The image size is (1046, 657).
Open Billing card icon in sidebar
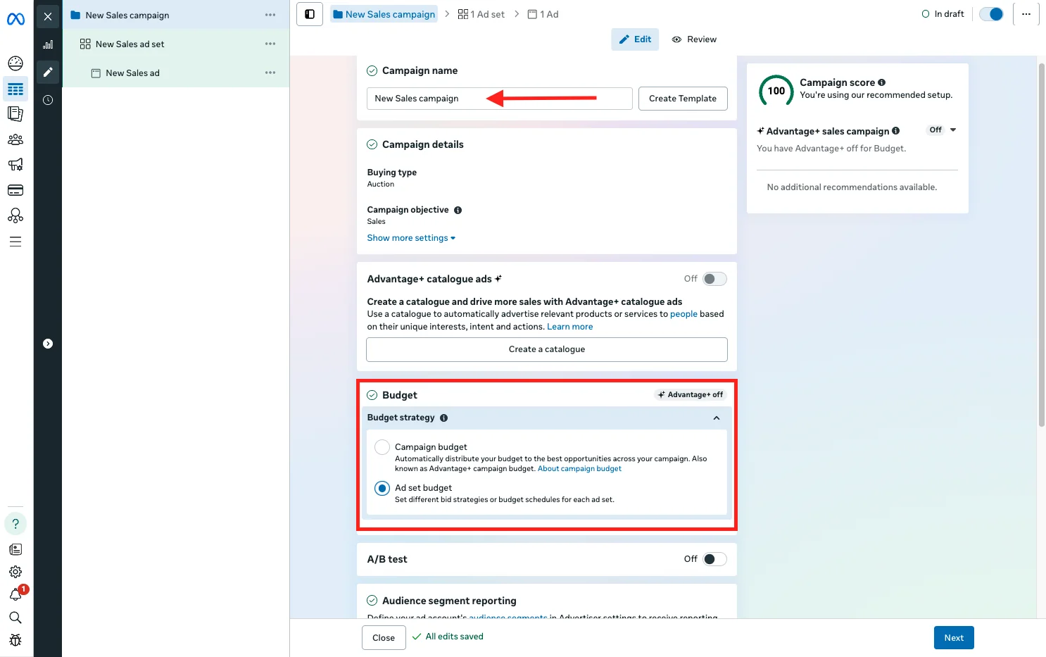pos(15,190)
